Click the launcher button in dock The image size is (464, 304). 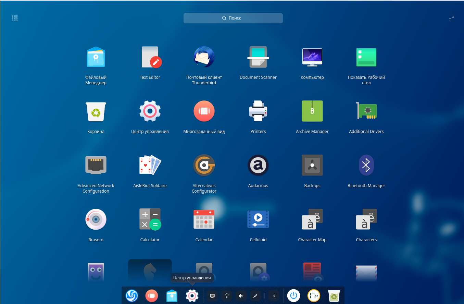coord(132,295)
